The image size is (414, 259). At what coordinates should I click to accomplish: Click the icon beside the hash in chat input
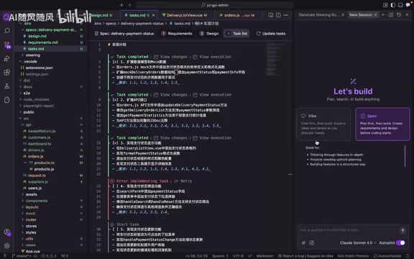tap(311, 242)
